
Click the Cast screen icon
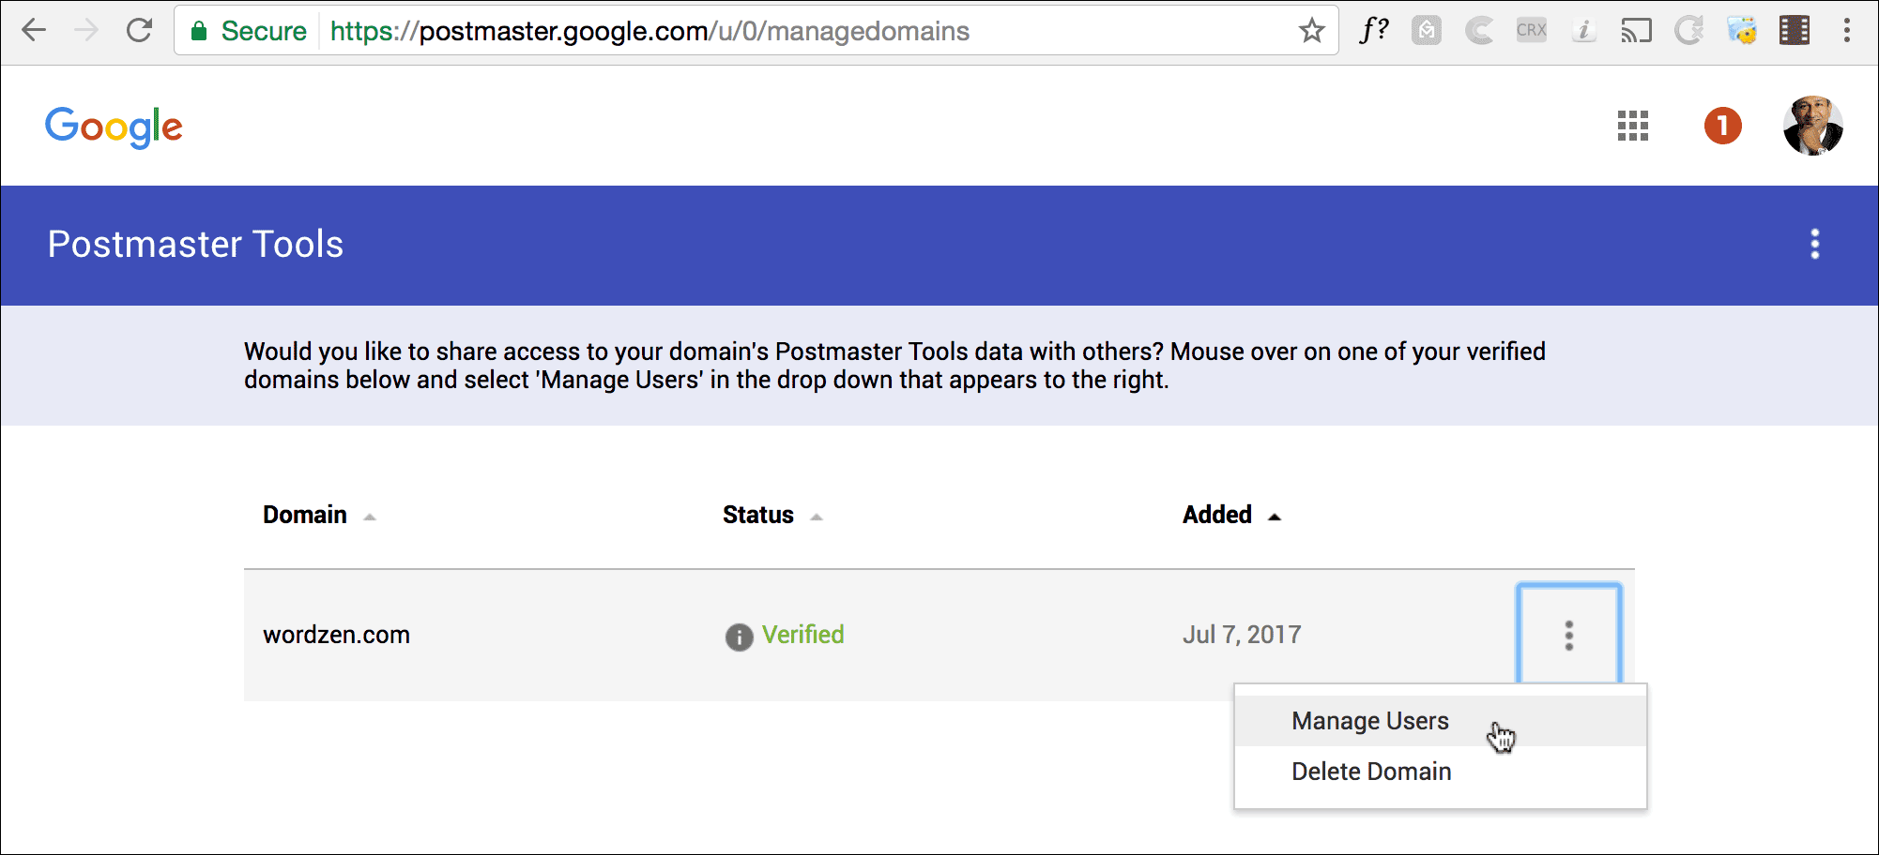click(x=1637, y=31)
